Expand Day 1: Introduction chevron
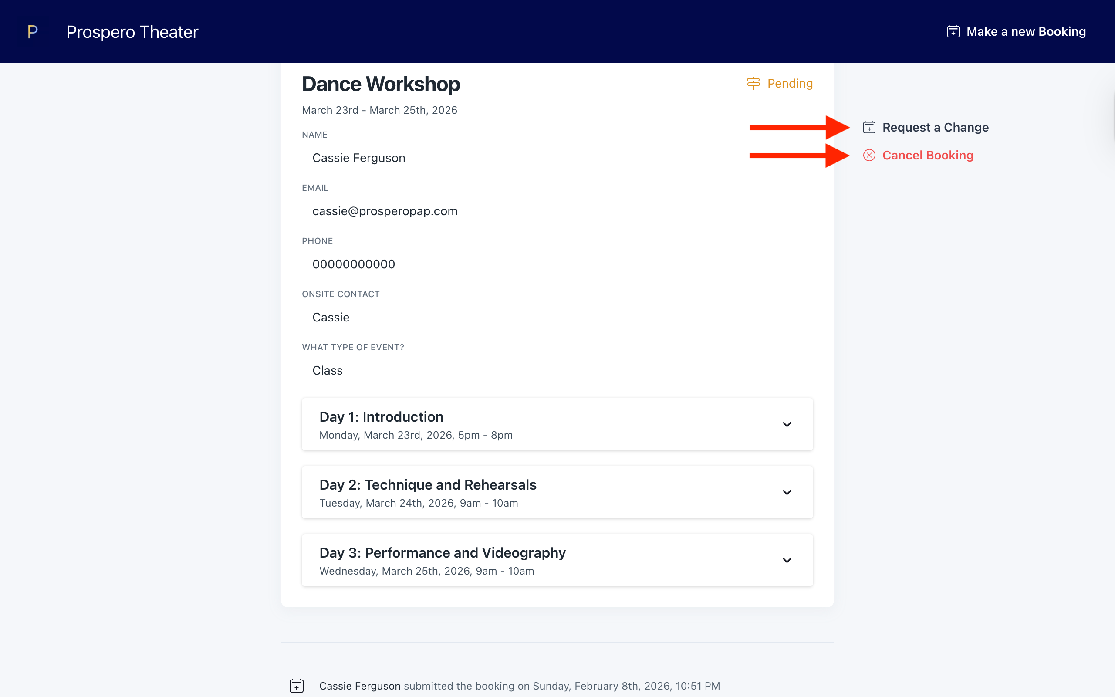This screenshot has height=697, width=1115. click(787, 424)
